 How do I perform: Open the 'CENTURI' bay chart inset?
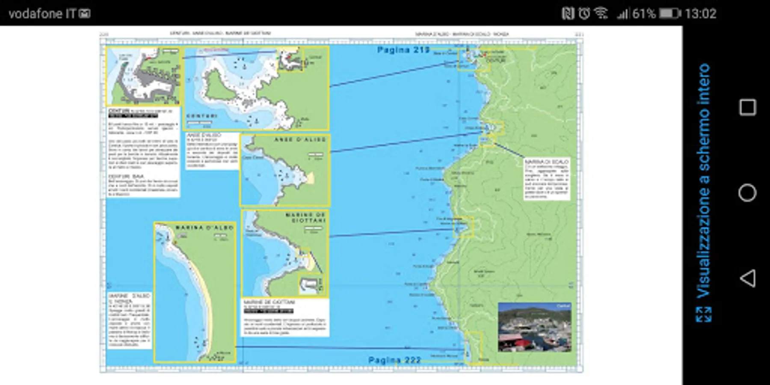point(256,88)
